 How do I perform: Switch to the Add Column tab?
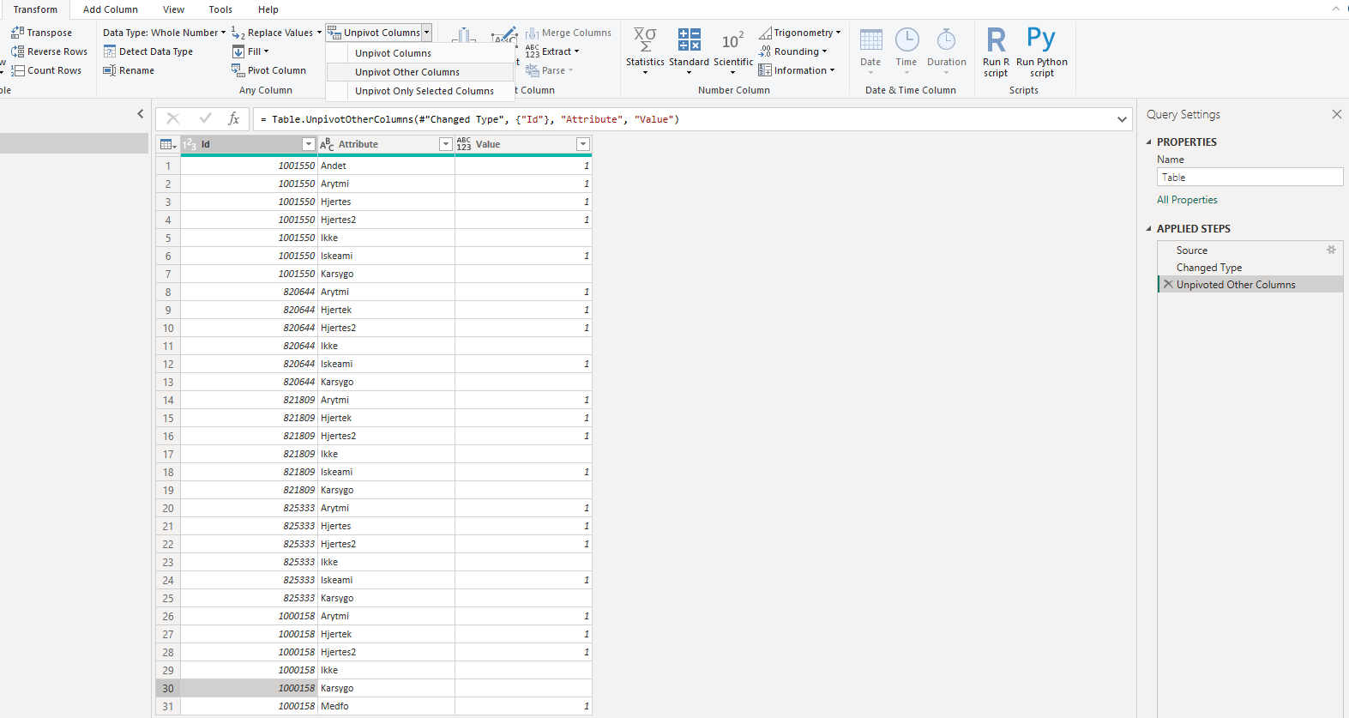[111, 9]
